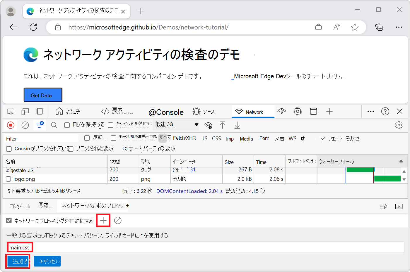410x272 pixels.
Task: Reverse the waterfall sort order arrow
Action: click(x=401, y=161)
